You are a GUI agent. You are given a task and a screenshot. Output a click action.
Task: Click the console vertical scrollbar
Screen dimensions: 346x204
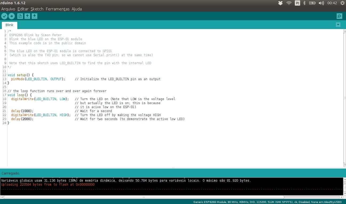344,186
